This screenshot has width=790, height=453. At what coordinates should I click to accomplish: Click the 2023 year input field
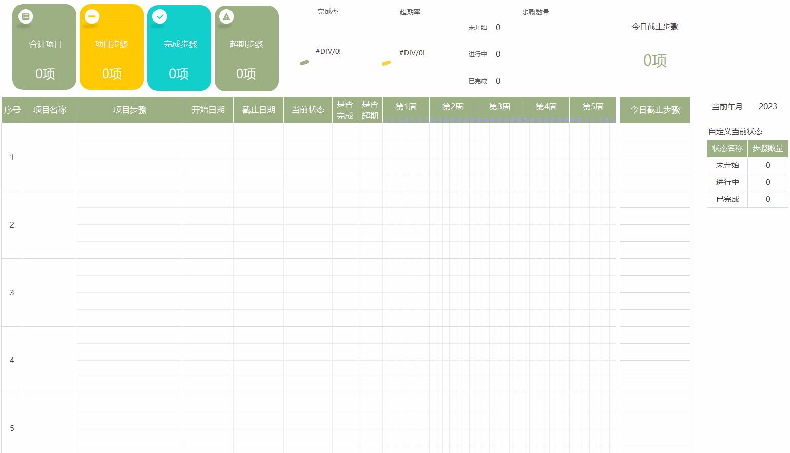click(x=767, y=107)
